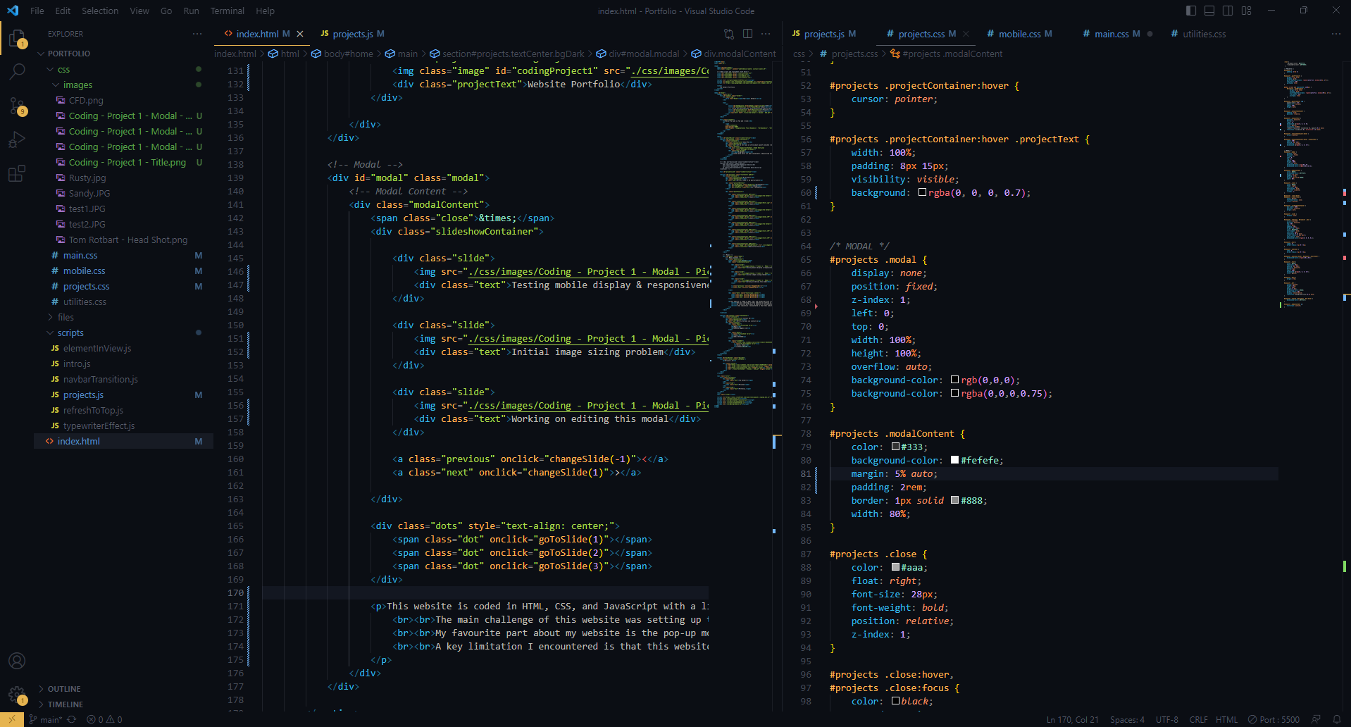Click the #fefefe color swatch
Image resolution: width=1351 pixels, height=727 pixels.
coord(954,460)
